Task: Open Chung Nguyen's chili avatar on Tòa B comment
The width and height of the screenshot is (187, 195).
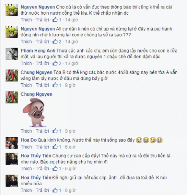Action: point(12,75)
